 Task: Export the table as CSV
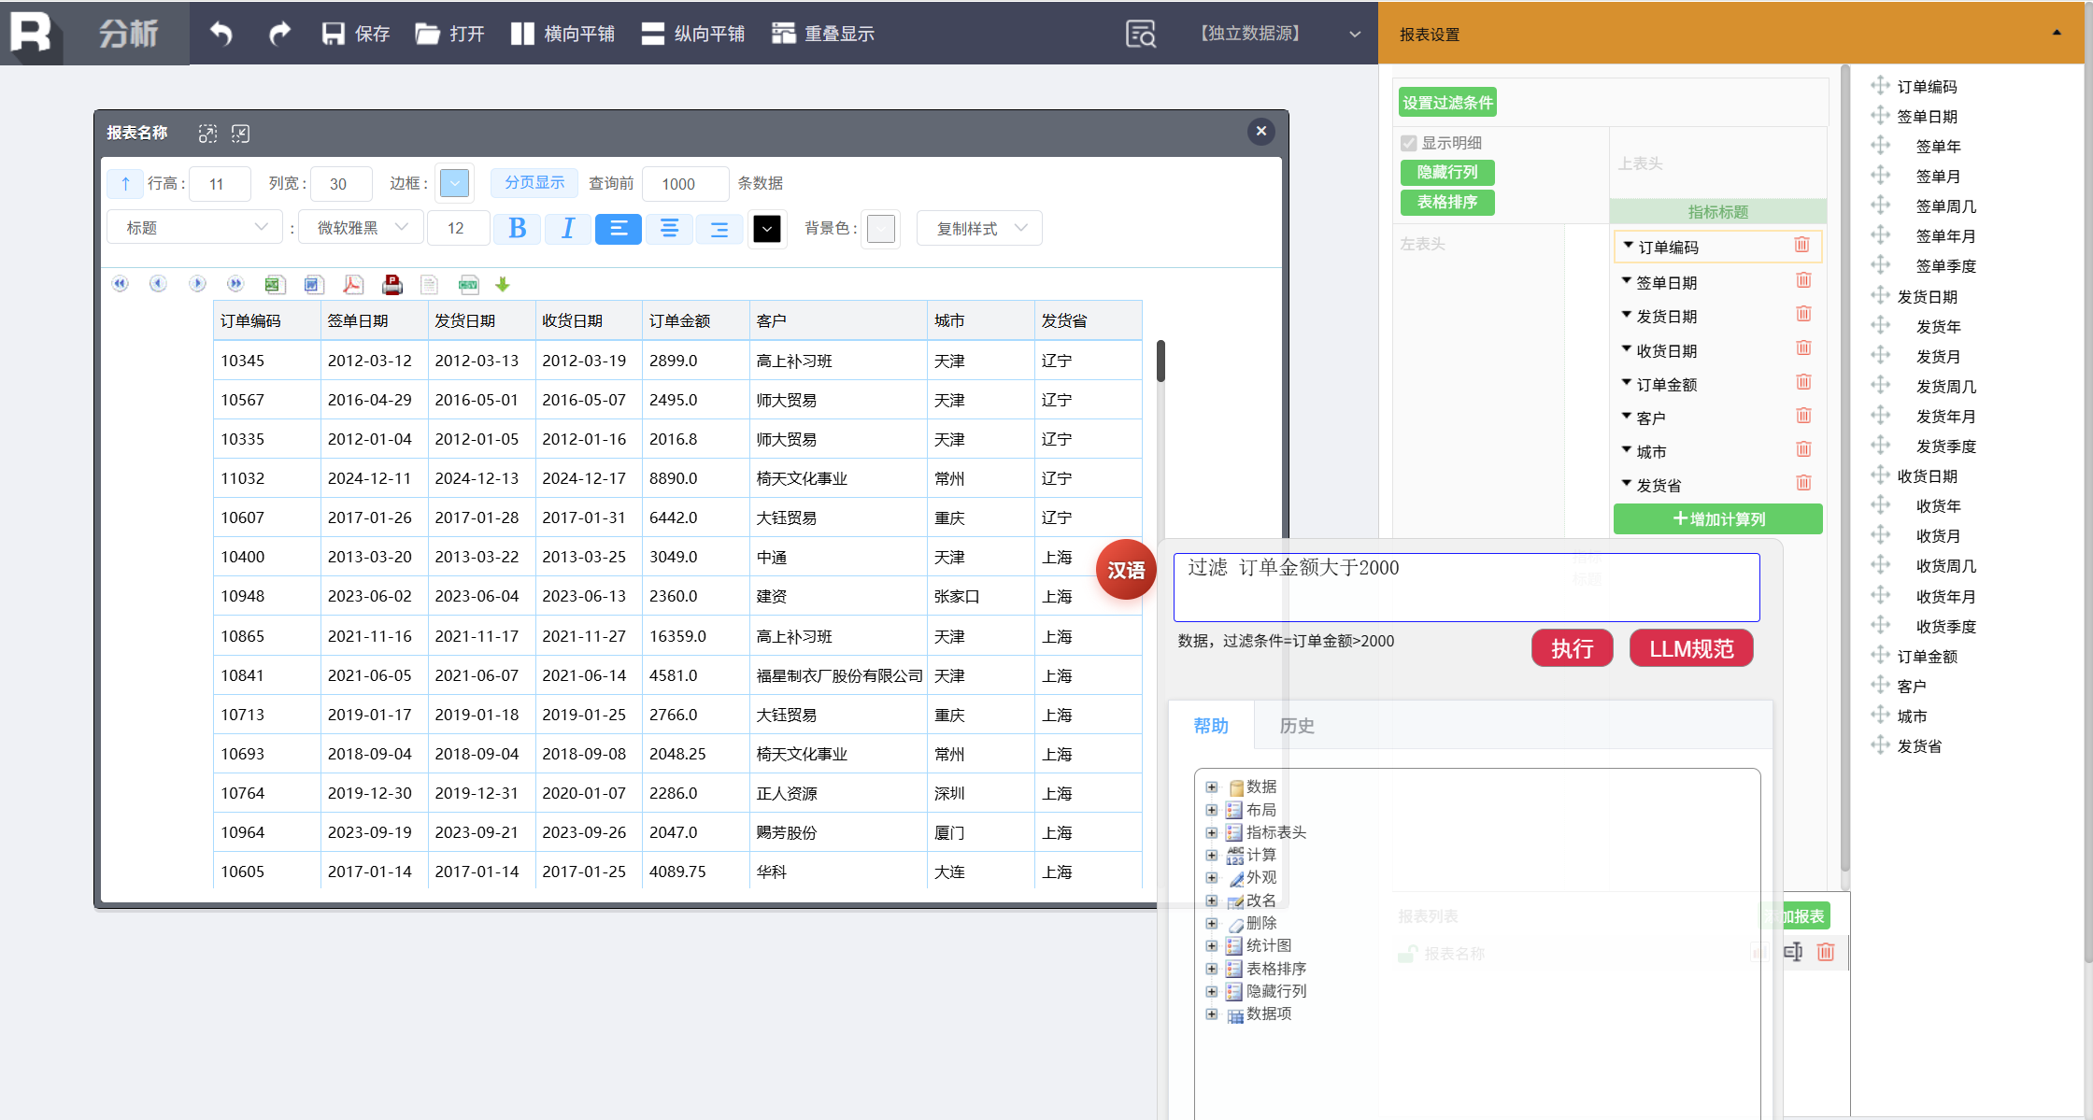pyautogui.click(x=468, y=284)
